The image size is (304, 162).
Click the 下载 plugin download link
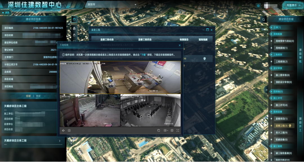tap(144, 55)
